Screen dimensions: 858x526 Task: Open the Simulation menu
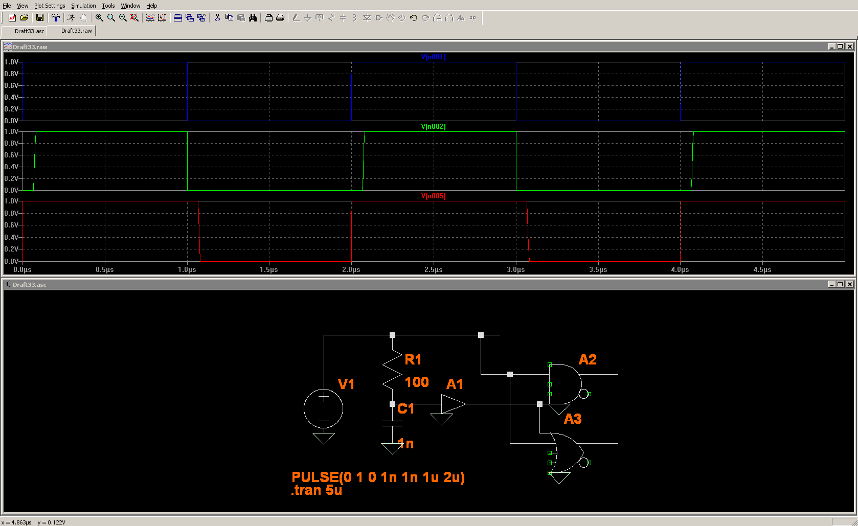(x=83, y=6)
